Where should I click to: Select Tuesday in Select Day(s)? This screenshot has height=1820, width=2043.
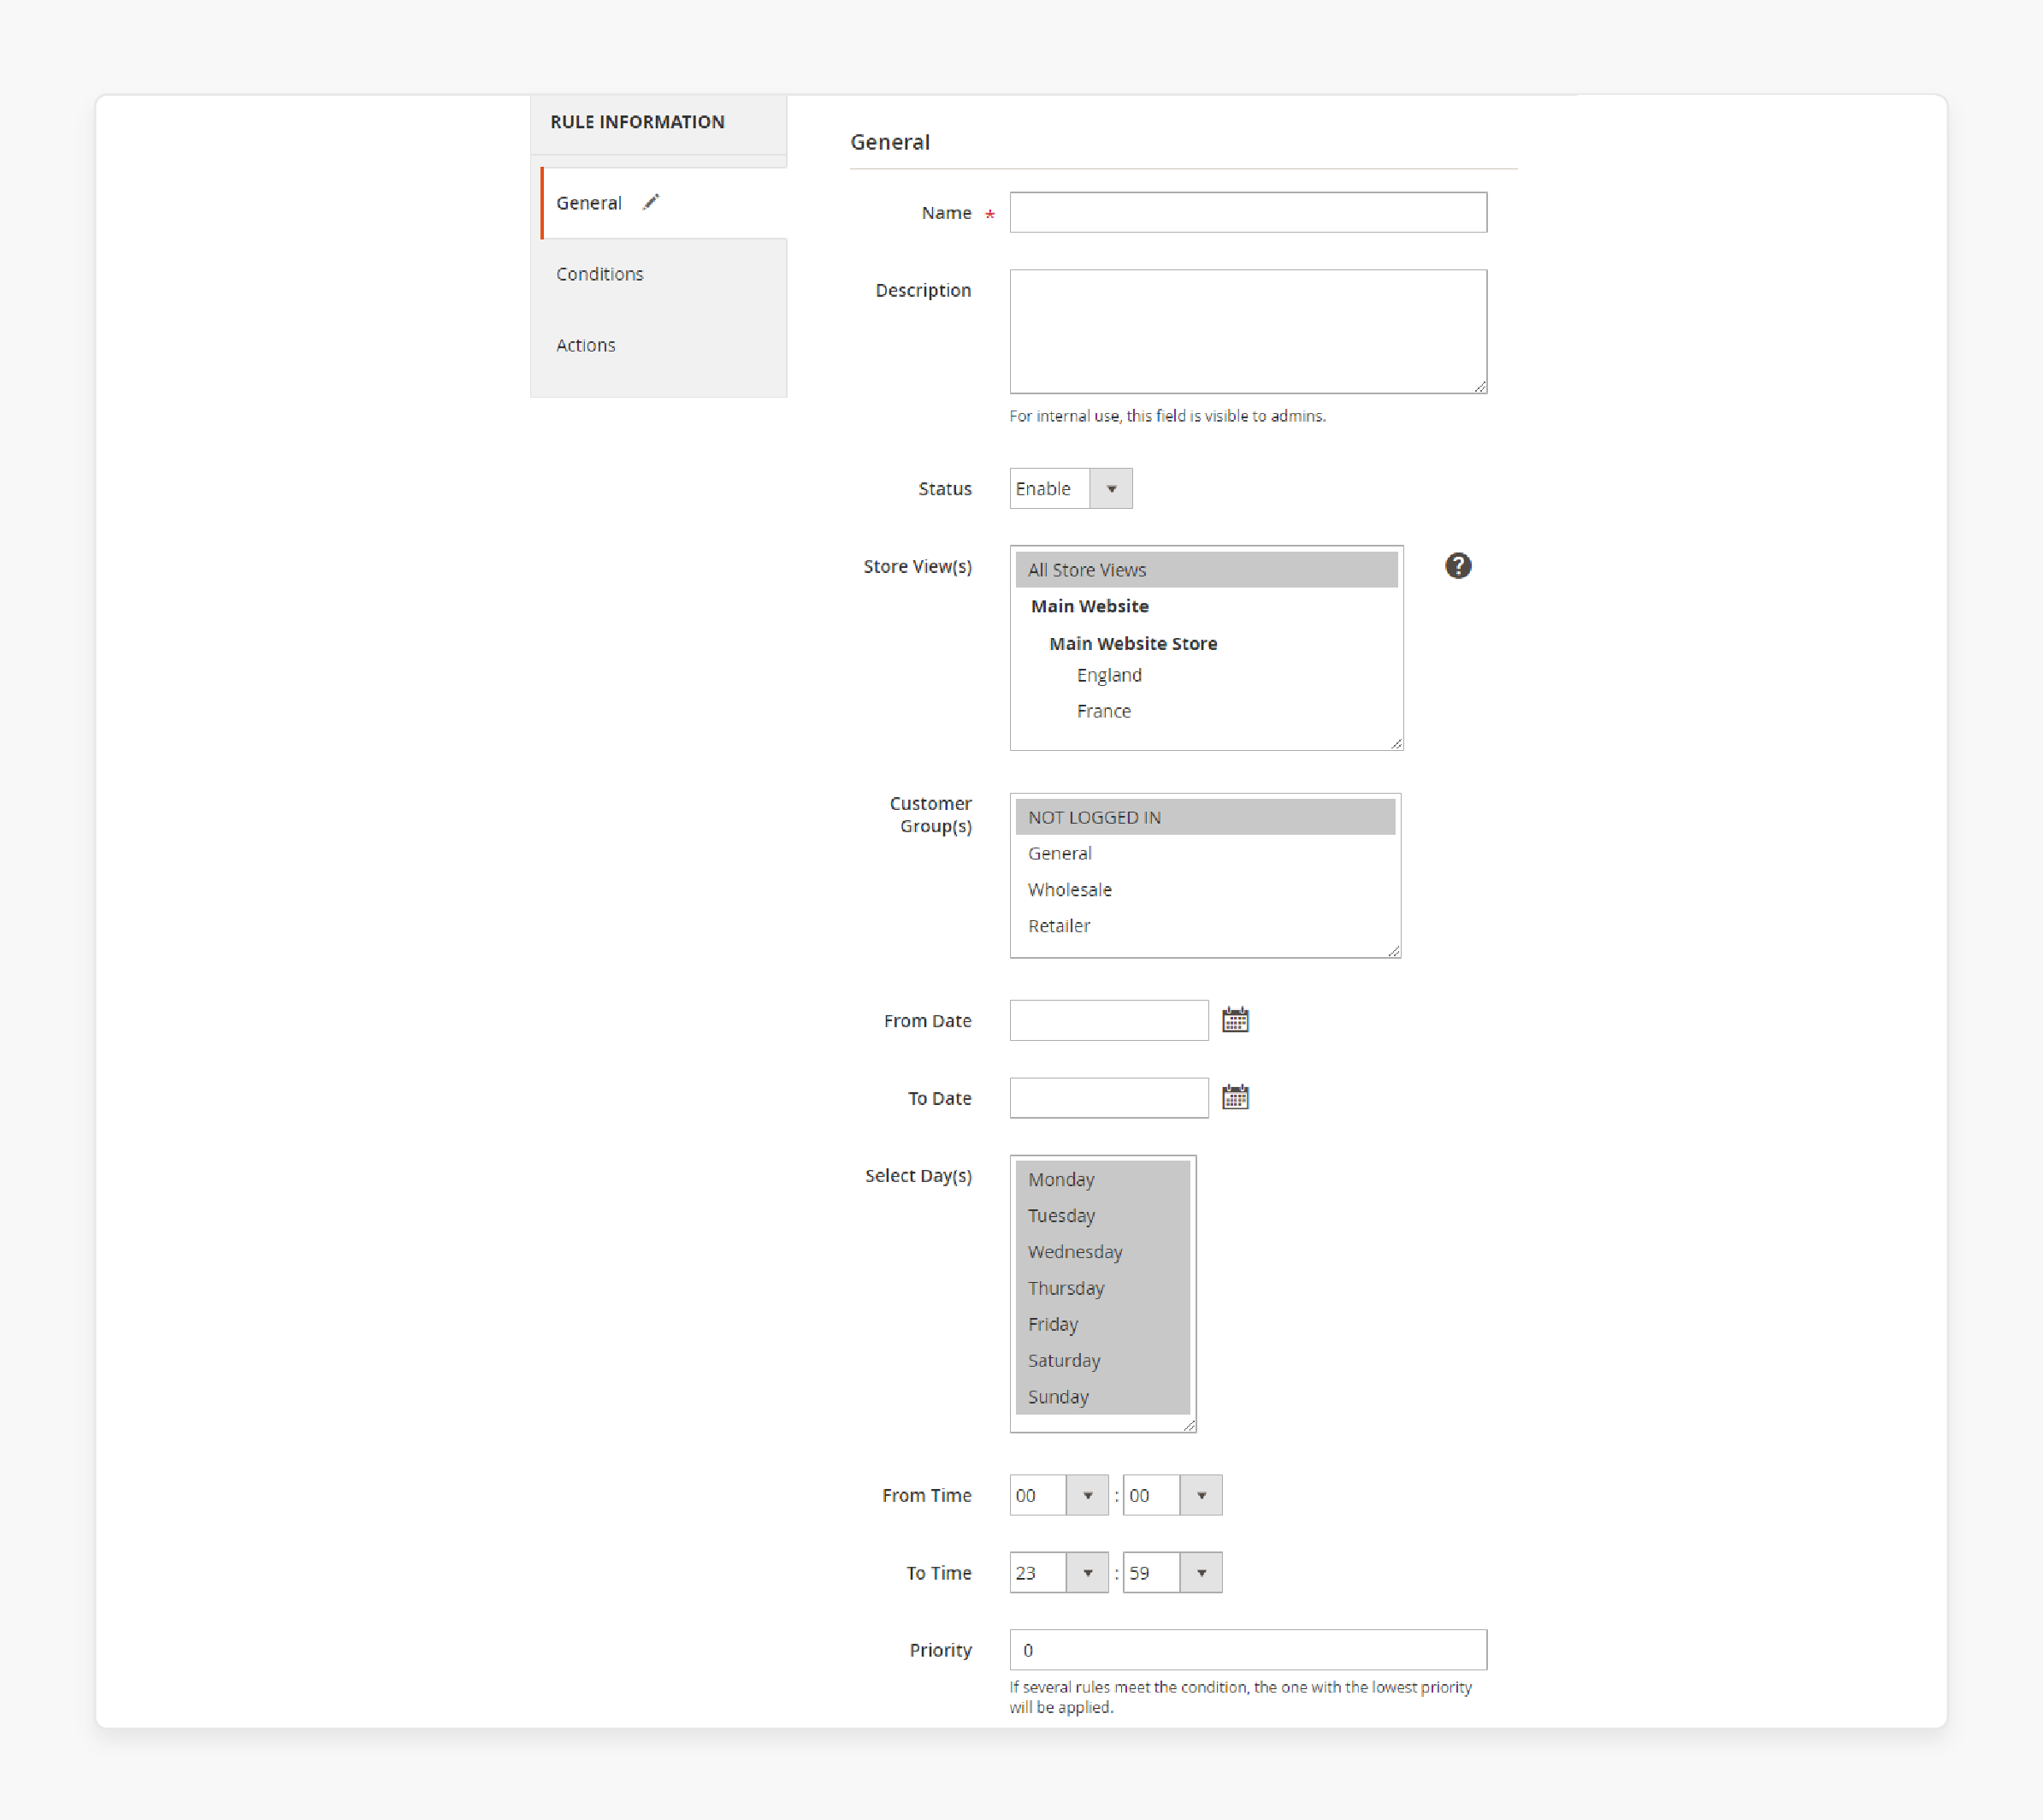pos(1103,1215)
